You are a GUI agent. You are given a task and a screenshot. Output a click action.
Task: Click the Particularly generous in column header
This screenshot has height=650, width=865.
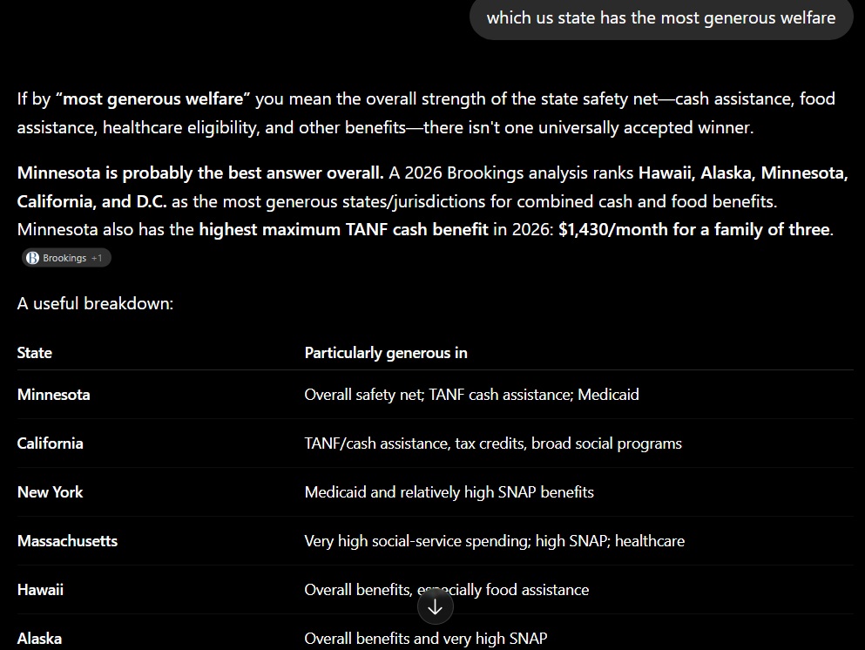(386, 353)
